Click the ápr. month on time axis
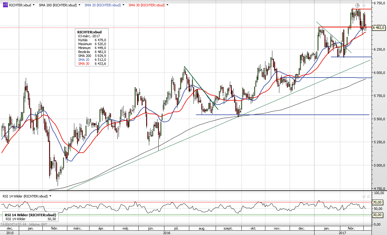387x235 pixels. point(102,228)
